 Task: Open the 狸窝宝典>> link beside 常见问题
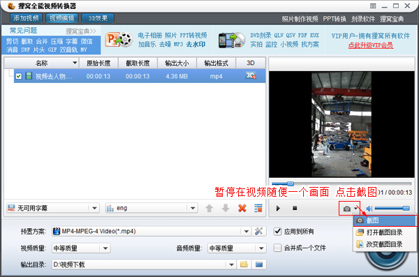pyautogui.click(x=81, y=31)
